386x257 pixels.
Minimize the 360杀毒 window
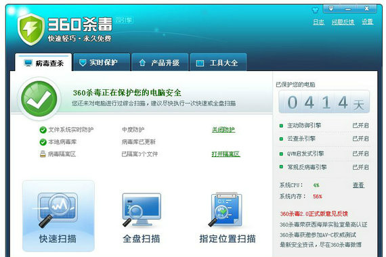[348, 9]
